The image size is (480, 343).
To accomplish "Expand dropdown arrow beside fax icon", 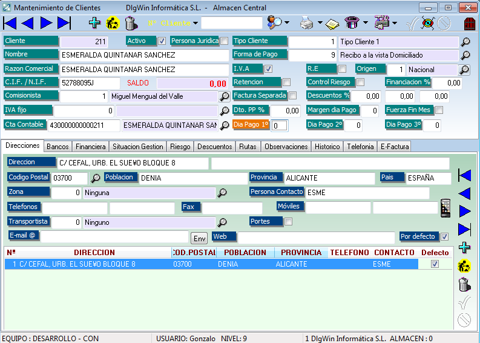I will 395,22.
